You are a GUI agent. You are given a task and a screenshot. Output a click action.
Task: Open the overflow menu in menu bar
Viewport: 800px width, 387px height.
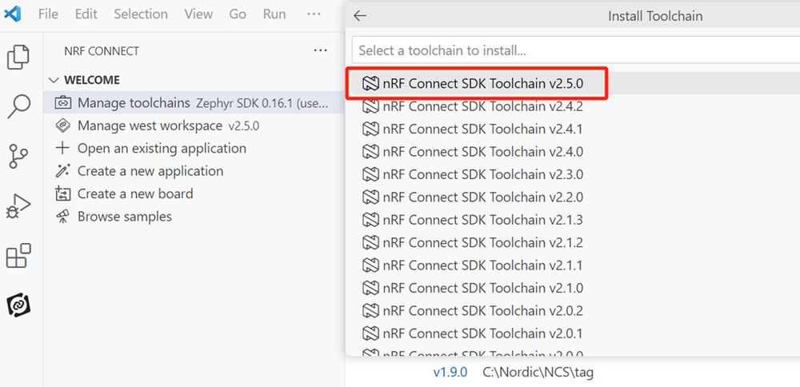(x=314, y=14)
